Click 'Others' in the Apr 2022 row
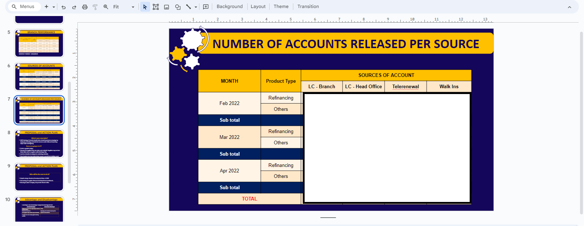The image size is (584, 226). pos(281,176)
